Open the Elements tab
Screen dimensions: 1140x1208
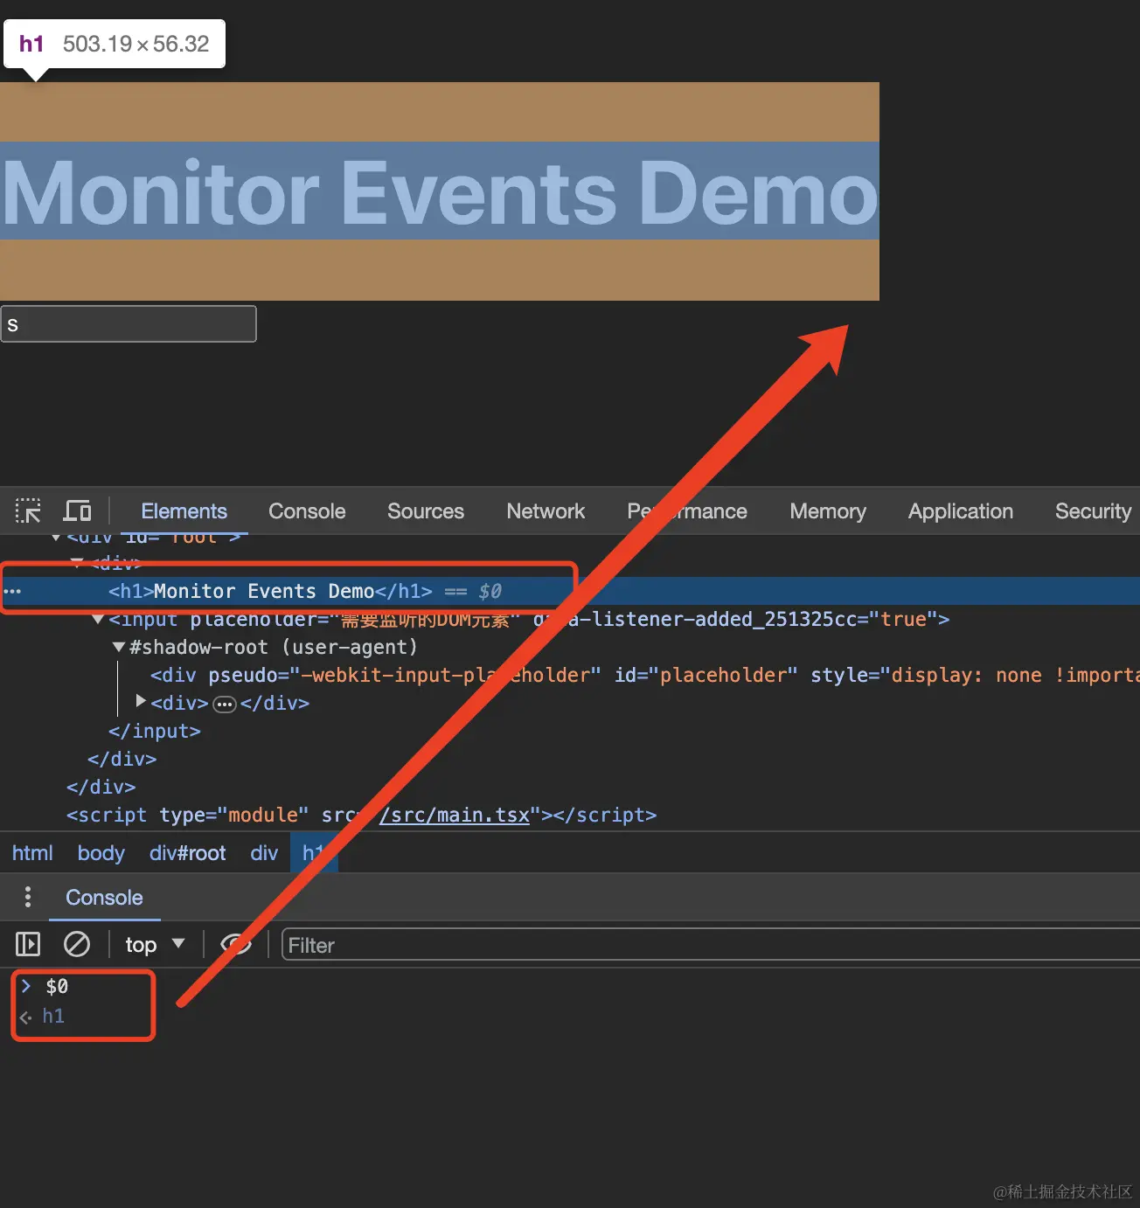pyautogui.click(x=184, y=511)
